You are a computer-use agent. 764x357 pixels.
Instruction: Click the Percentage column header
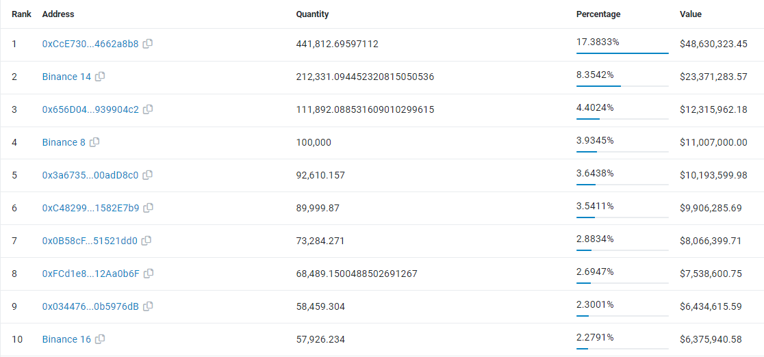[598, 14]
